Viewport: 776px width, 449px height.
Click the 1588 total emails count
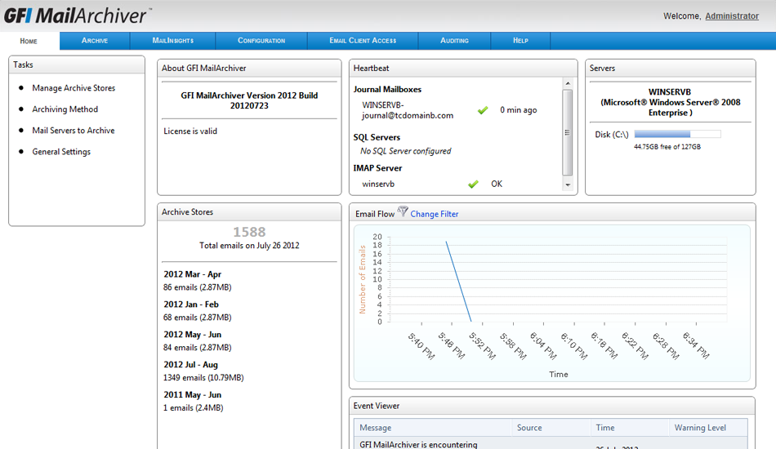point(249,232)
